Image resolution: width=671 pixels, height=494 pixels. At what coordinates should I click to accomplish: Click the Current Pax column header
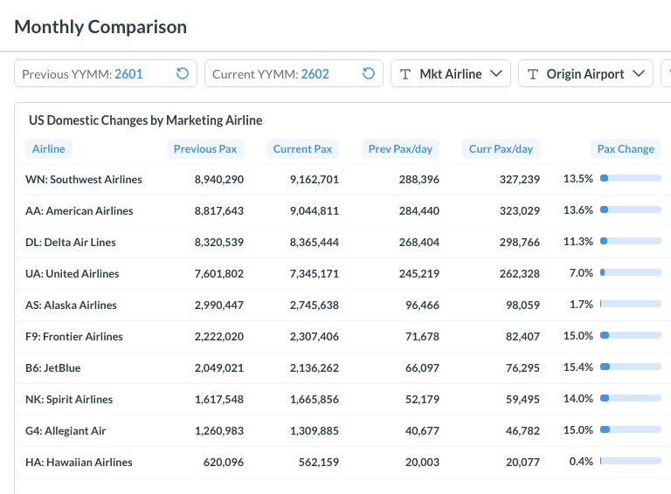click(x=302, y=149)
